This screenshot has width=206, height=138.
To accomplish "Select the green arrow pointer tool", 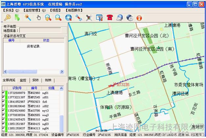I will click(x=17, y=18).
